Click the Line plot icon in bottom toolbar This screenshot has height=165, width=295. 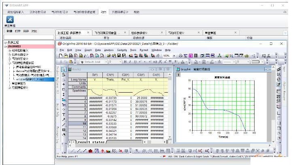[x=73, y=151]
